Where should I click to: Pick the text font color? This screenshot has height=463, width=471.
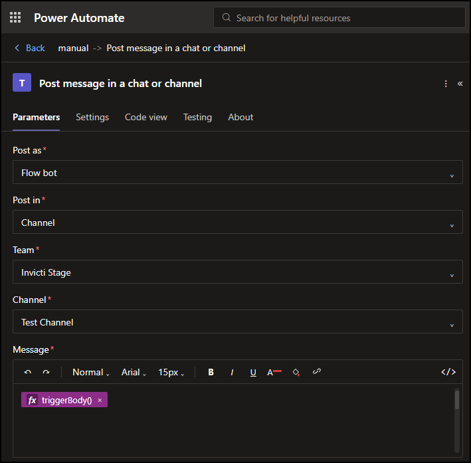[x=274, y=372]
